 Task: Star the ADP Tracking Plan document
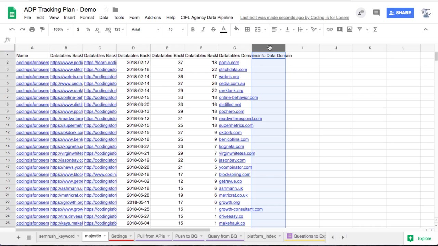(x=106, y=10)
